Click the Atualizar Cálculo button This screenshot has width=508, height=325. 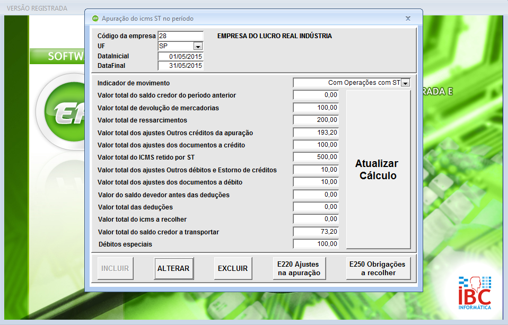point(378,169)
